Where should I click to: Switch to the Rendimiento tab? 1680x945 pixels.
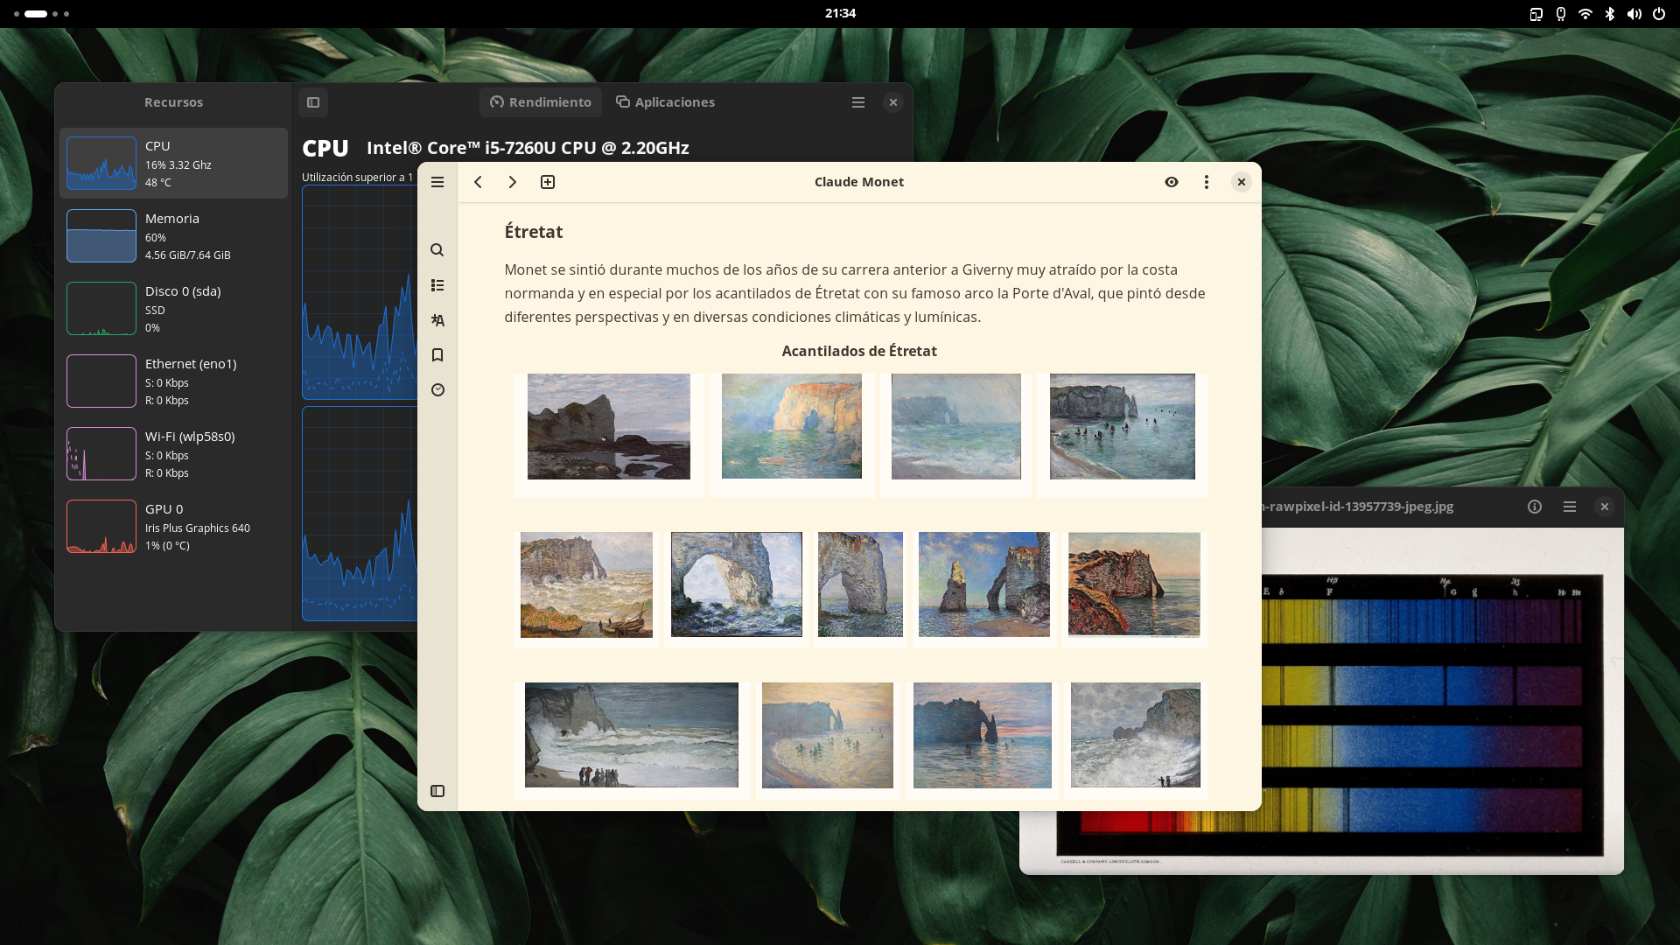(x=541, y=102)
